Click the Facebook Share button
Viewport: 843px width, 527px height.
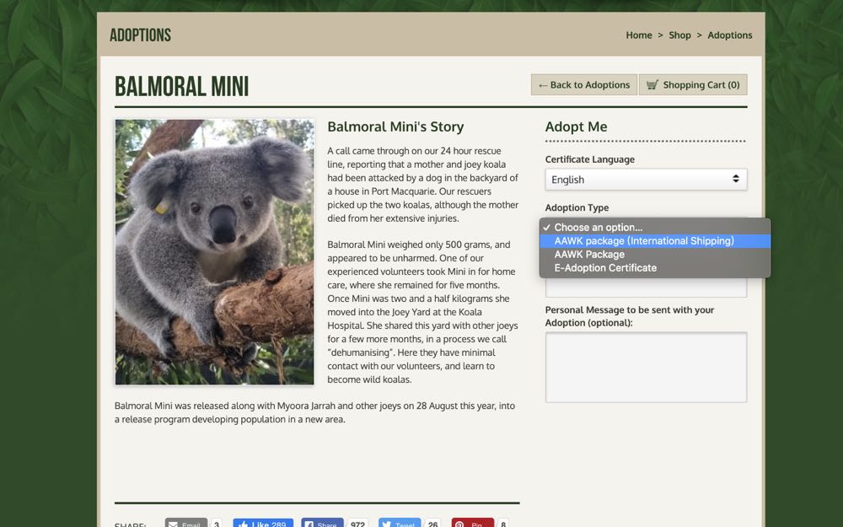click(321, 523)
